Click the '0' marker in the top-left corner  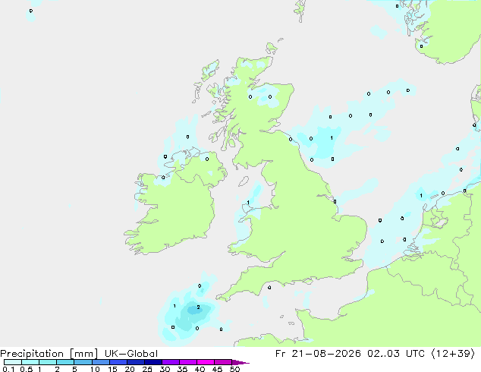31,11
